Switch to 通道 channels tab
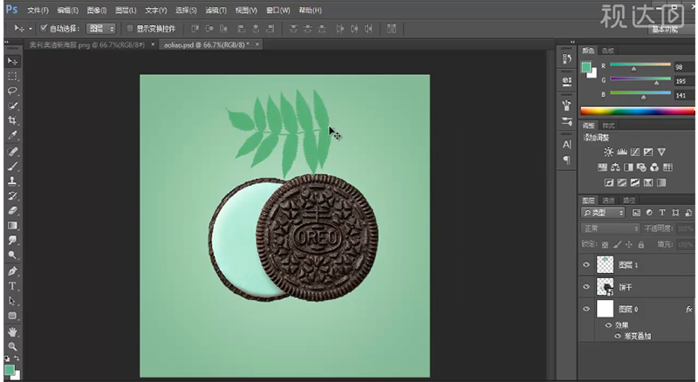698x382 pixels. (x=608, y=201)
